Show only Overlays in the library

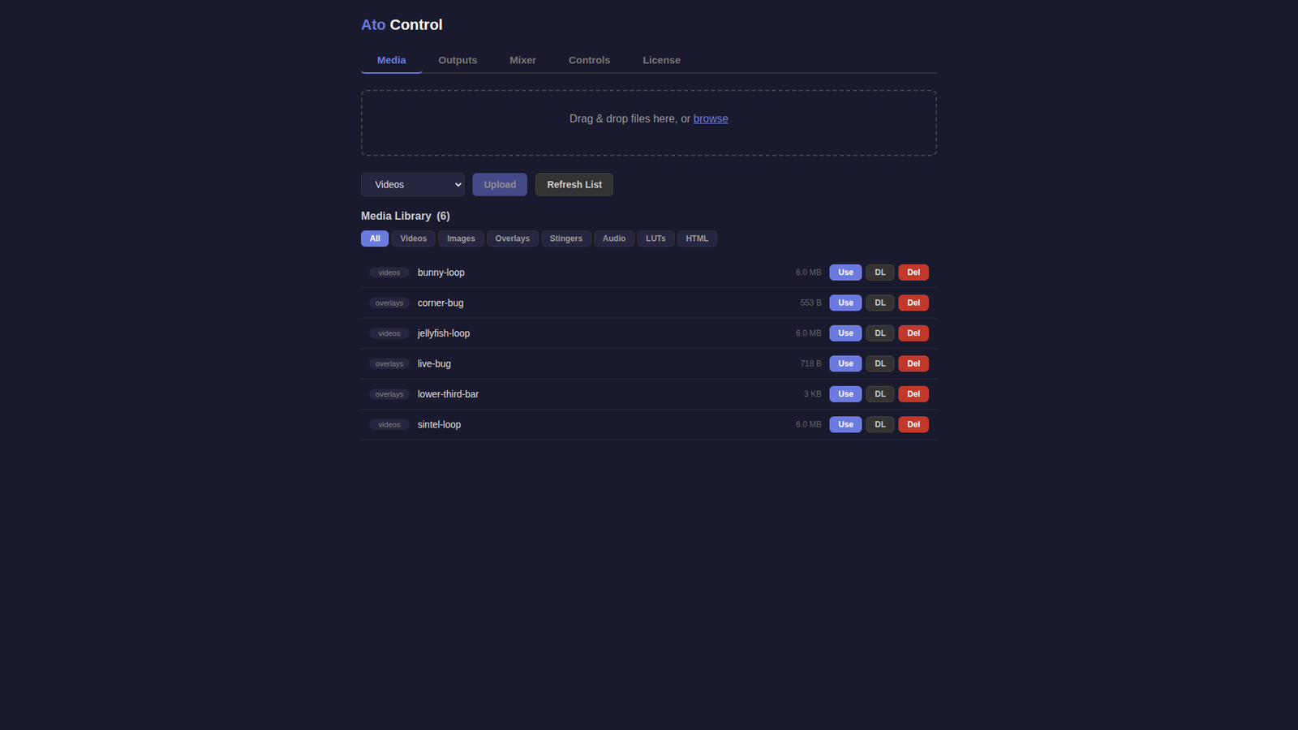click(512, 238)
